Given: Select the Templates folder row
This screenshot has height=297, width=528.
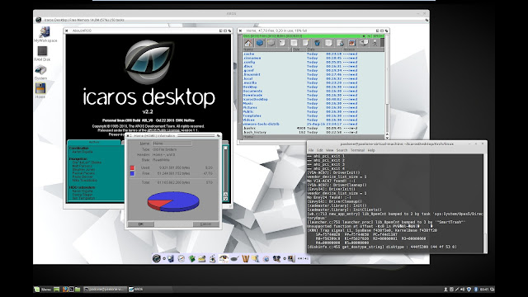Looking at the screenshot, I should point(313,115).
